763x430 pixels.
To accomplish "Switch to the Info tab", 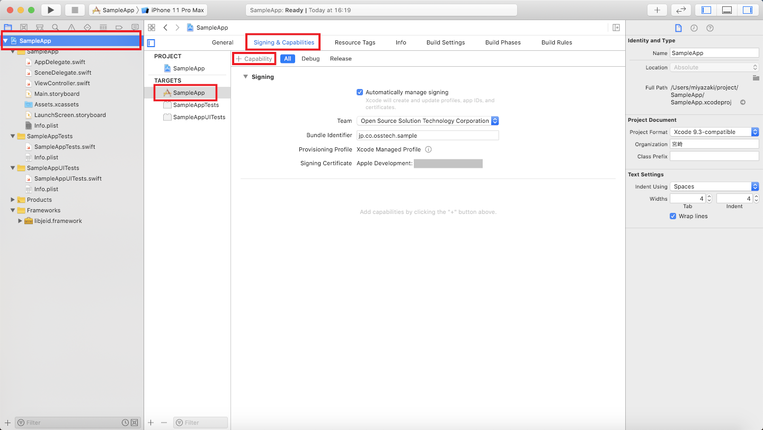I will click(401, 42).
